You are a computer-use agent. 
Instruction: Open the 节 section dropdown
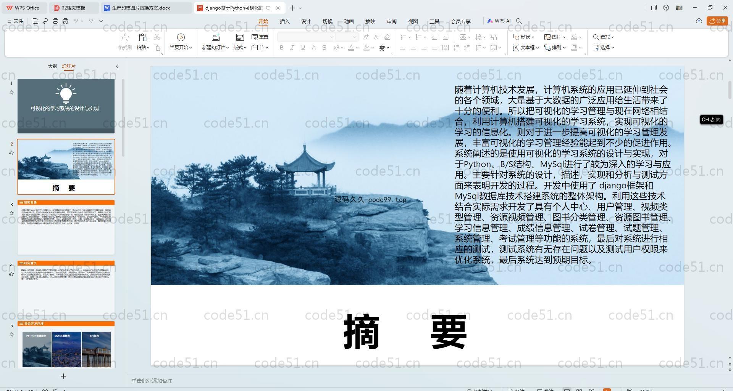point(260,48)
